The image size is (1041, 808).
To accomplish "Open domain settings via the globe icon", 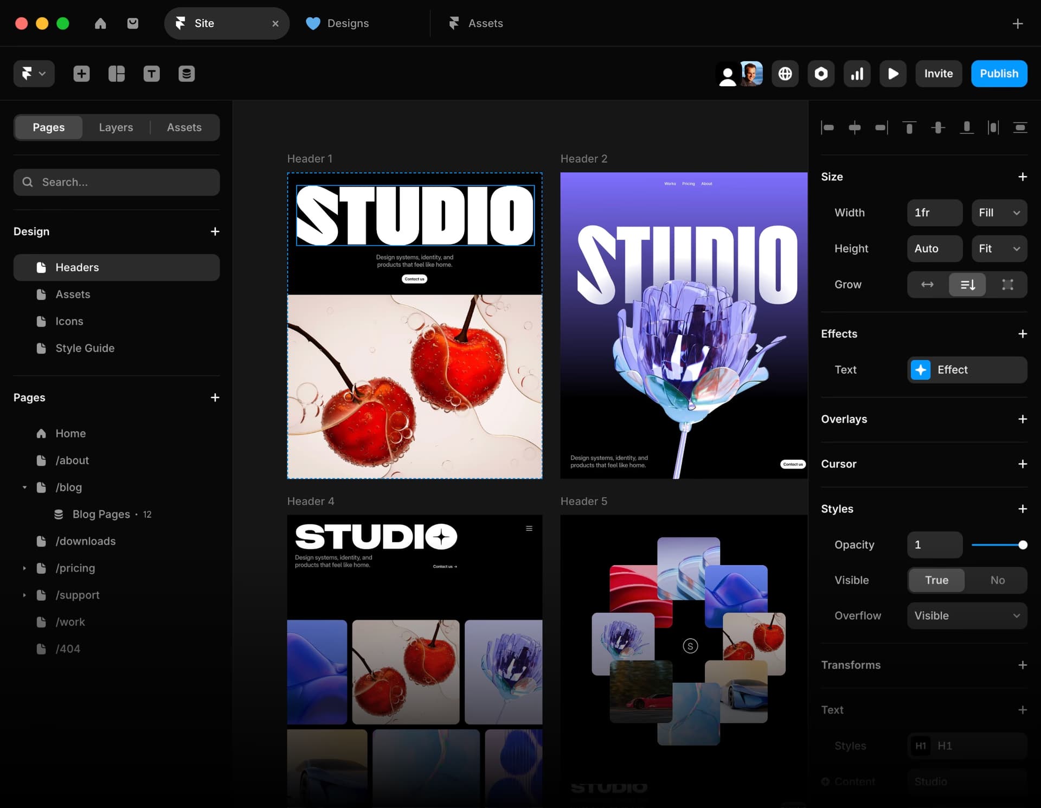I will click(x=785, y=74).
